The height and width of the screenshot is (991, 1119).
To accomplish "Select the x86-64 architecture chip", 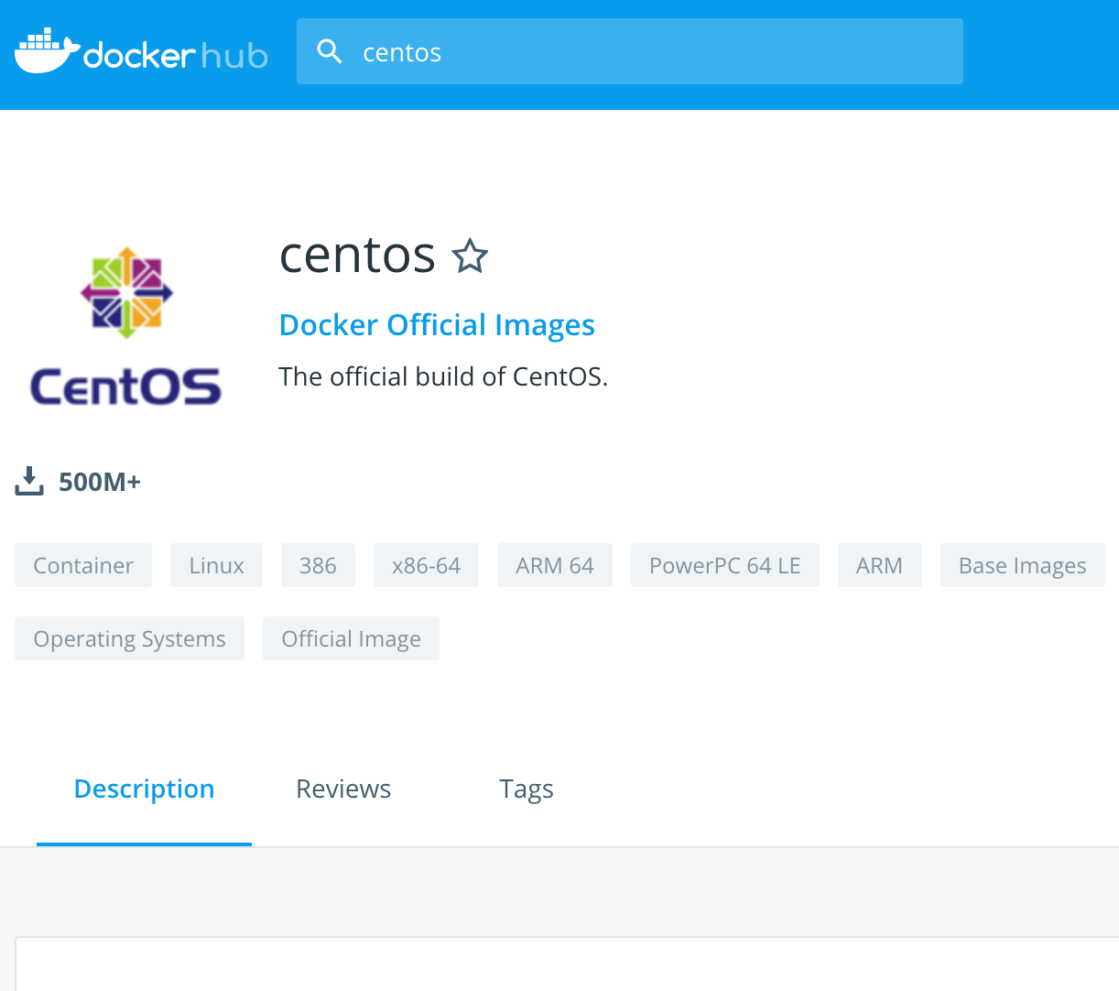I will coord(426,565).
